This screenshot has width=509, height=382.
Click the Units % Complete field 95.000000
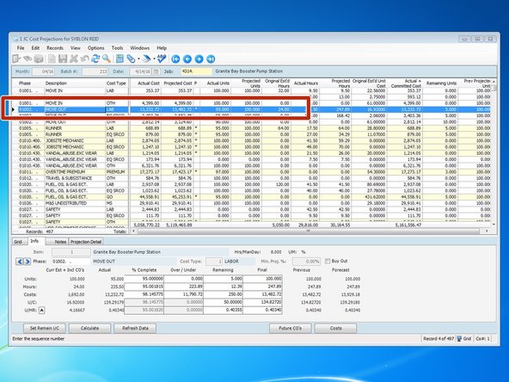pyautogui.click(x=144, y=279)
